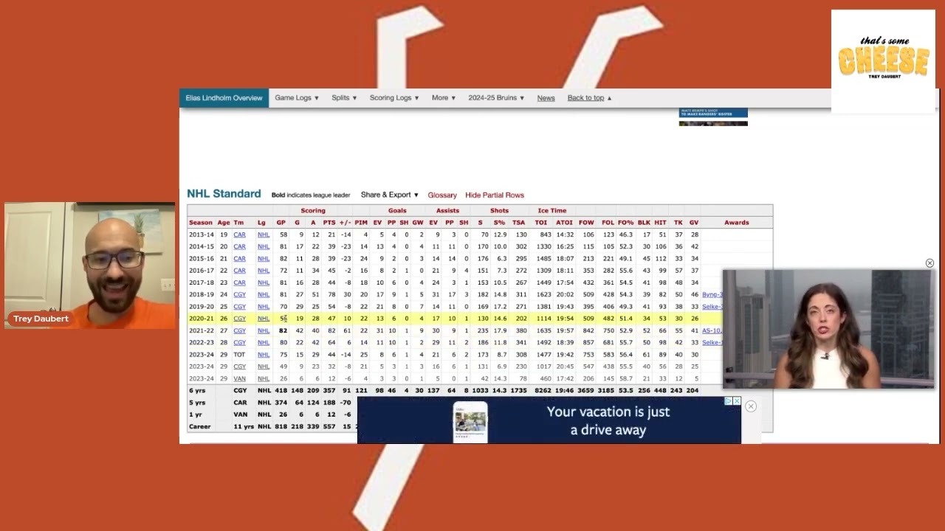Close the floating video player overlay
The height and width of the screenshot is (531, 945).
pos(929,263)
